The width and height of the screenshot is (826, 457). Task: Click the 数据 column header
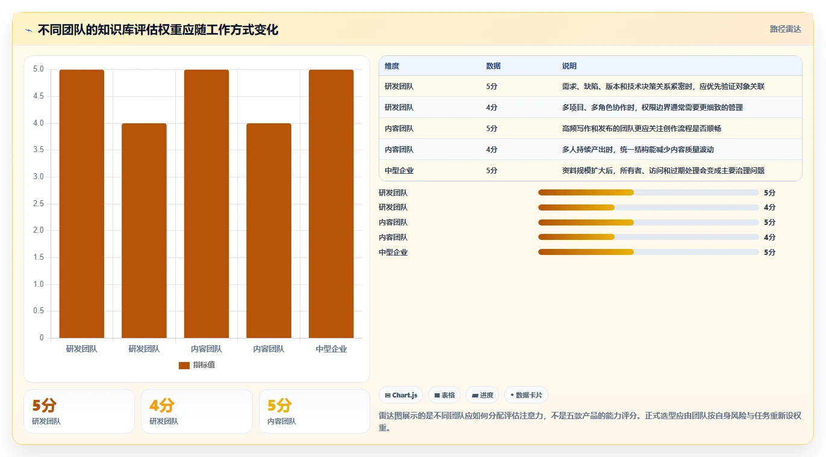[493, 66]
